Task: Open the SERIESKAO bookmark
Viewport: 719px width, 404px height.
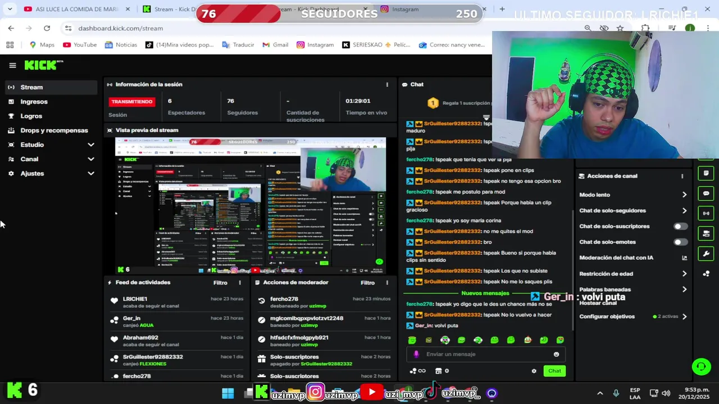Action: click(363, 45)
